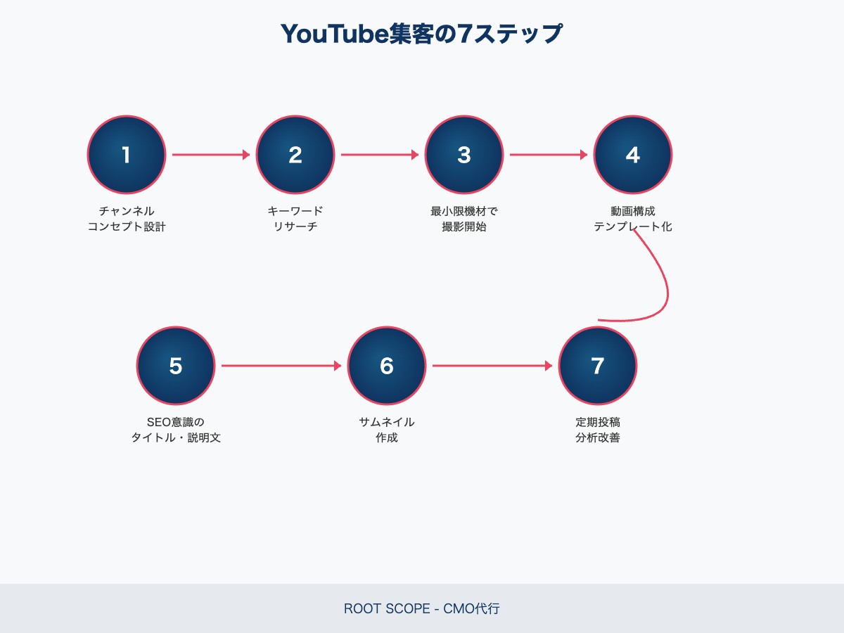
Task: Select step 1 circle for チャンネルコンセプト設計
Action: click(126, 155)
